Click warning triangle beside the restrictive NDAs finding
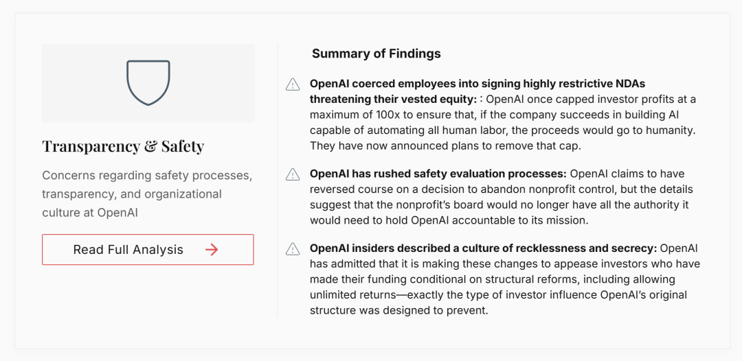The width and height of the screenshot is (742, 361). [293, 84]
